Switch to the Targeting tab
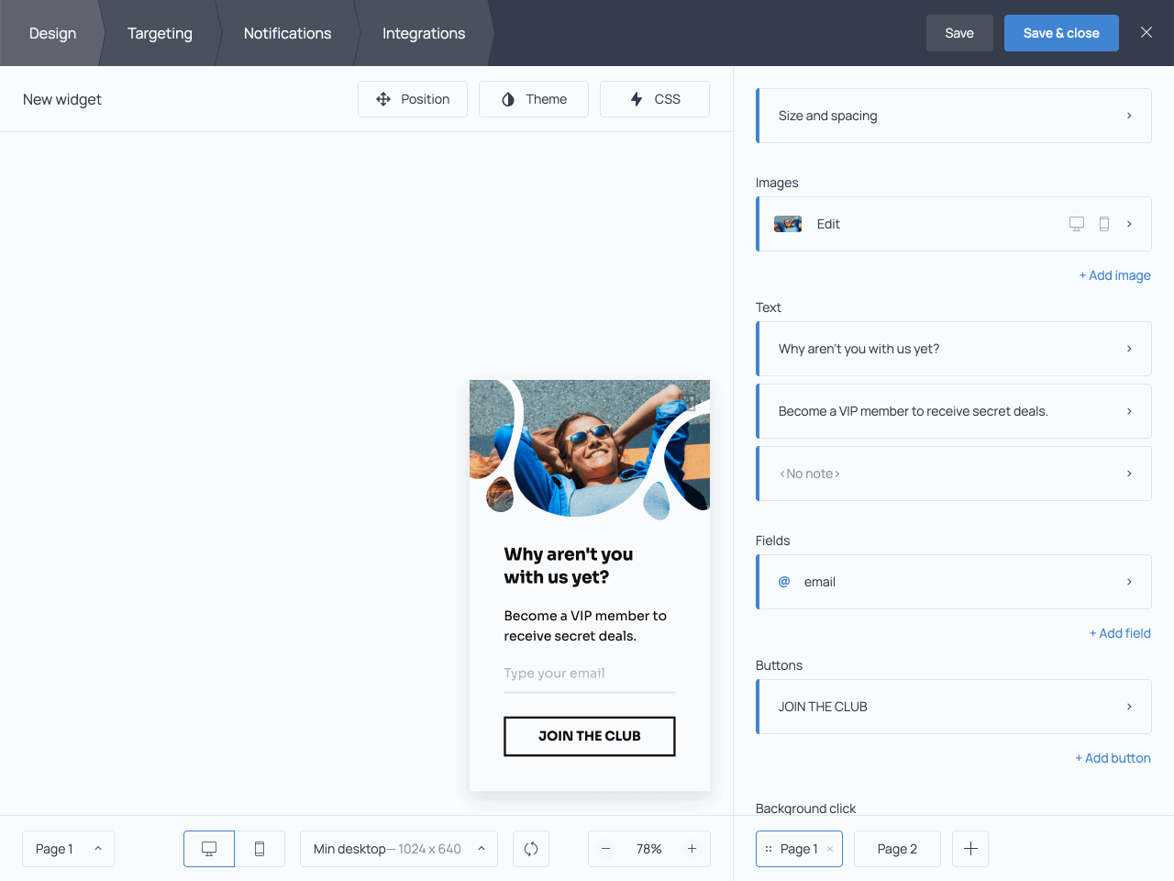The image size is (1174, 881). tap(160, 33)
